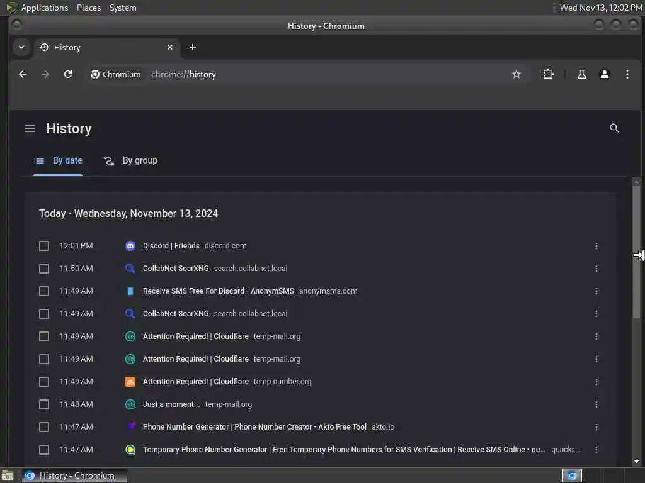Click the forward navigation arrow
This screenshot has width=645, height=483.
click(45, 74)
